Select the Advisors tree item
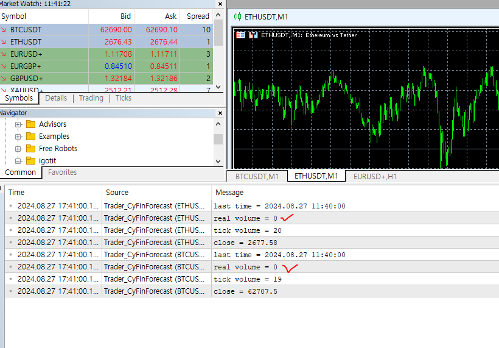This screenshot has width=499, height=348. pyautogui.click(x=52, y=124)
